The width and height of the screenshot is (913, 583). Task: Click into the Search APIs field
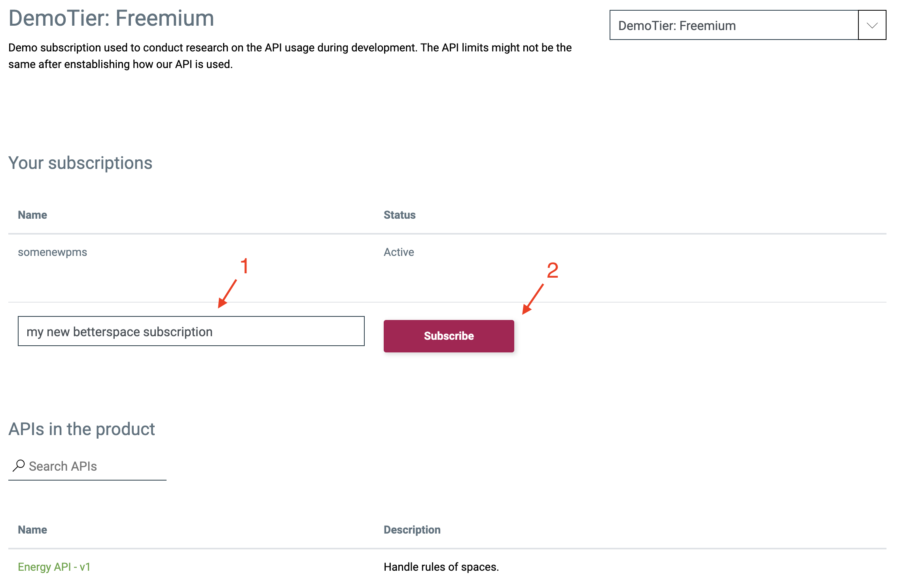click(x=95, y=466)
